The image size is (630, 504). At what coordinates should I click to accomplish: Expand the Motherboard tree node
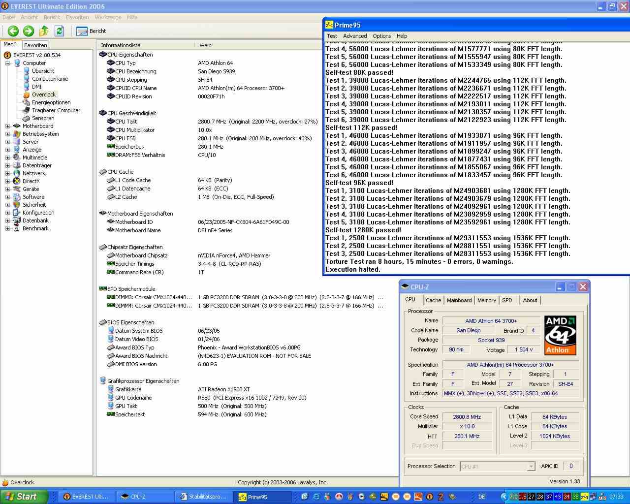point(7,126)
